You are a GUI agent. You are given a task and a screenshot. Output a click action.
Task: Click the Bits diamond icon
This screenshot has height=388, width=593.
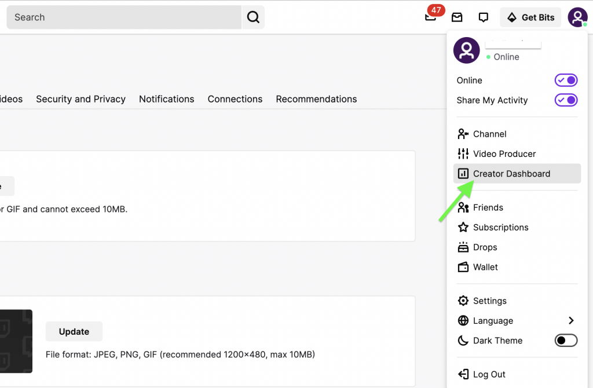[512, 17]
